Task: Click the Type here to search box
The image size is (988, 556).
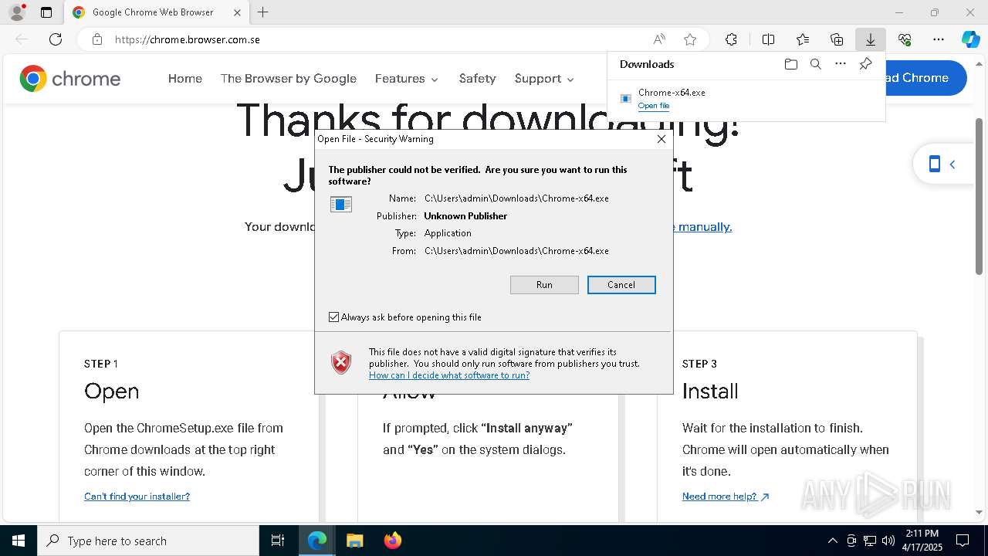Action: (148, 541)
